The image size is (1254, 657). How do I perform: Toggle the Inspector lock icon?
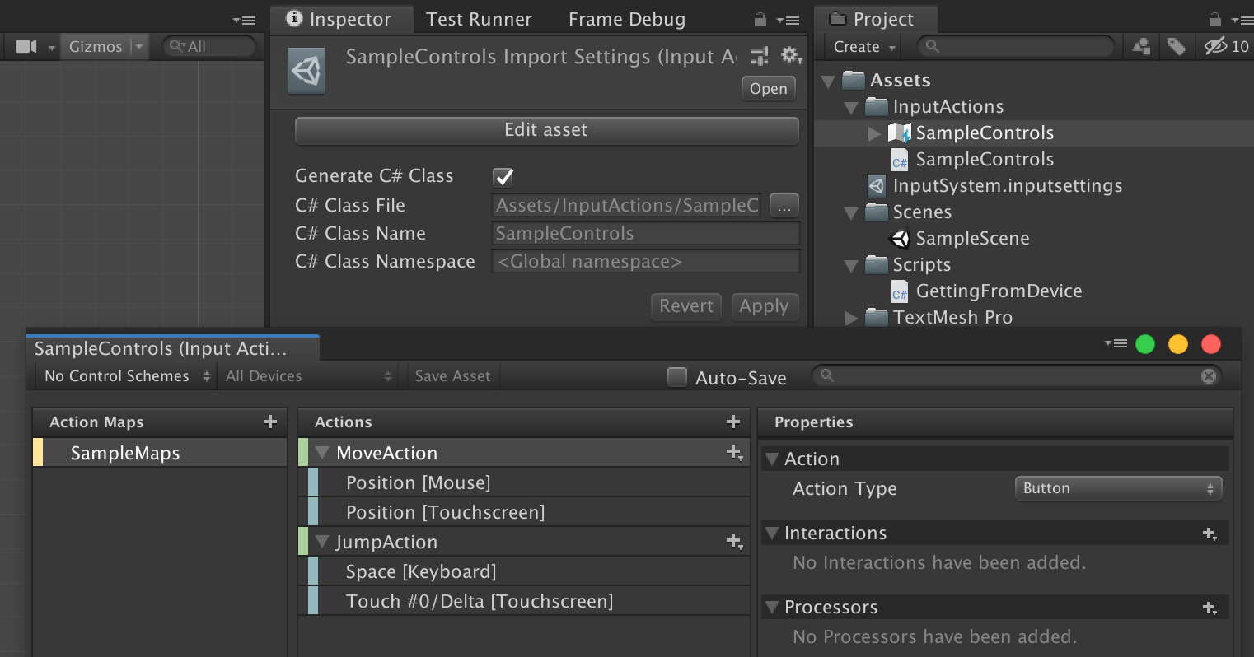pyautogui.click(x=760, y=20)
